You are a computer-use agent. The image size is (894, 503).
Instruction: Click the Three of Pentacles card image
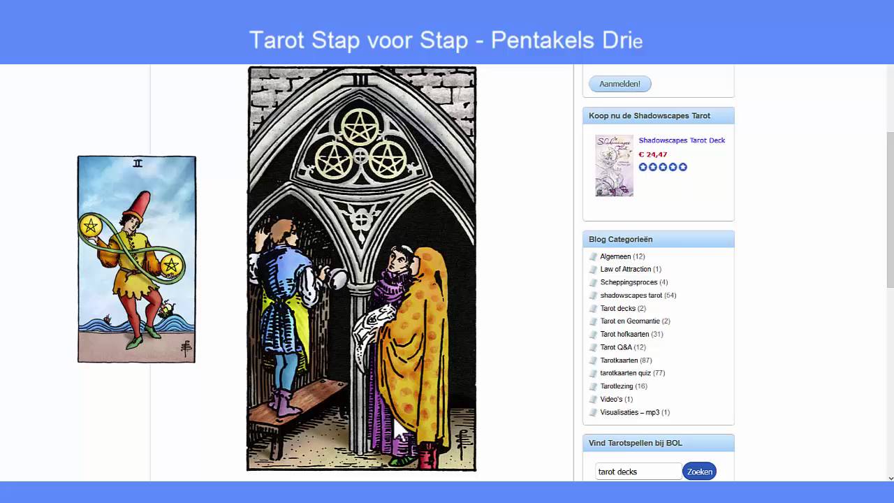click(362, 268)
